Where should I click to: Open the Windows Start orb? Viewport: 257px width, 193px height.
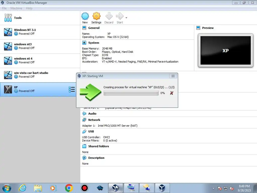pos(7,188)
